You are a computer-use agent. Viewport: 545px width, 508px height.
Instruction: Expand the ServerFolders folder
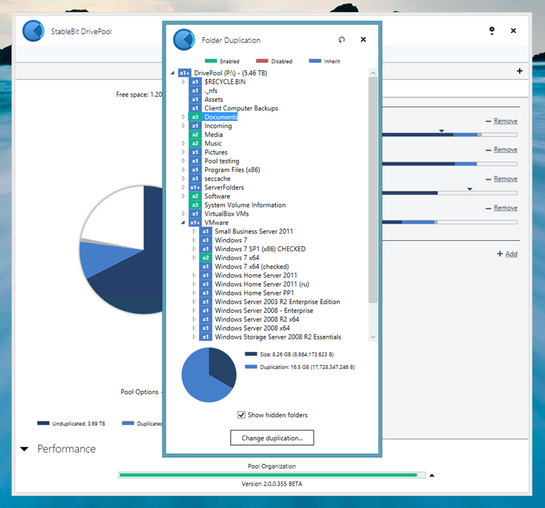[x=183, y=187]
